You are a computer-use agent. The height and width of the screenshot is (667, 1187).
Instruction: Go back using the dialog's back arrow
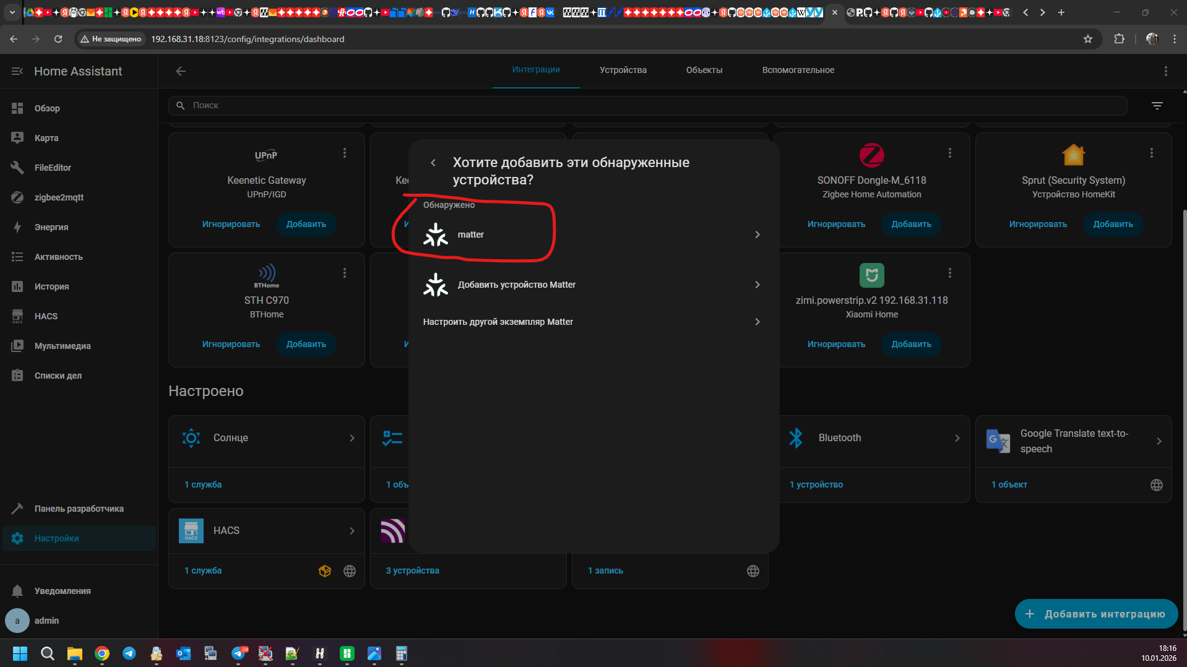[x=433, y=163]
